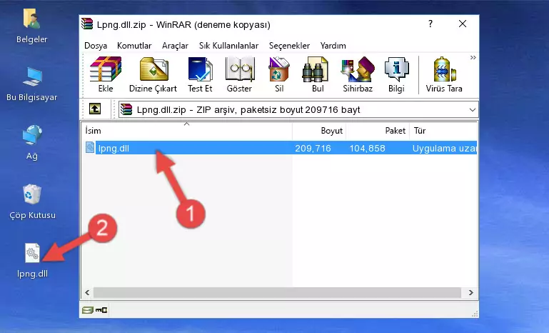549x333 pixels.
Task: Click the password key status icon
Action: [101, 310]
